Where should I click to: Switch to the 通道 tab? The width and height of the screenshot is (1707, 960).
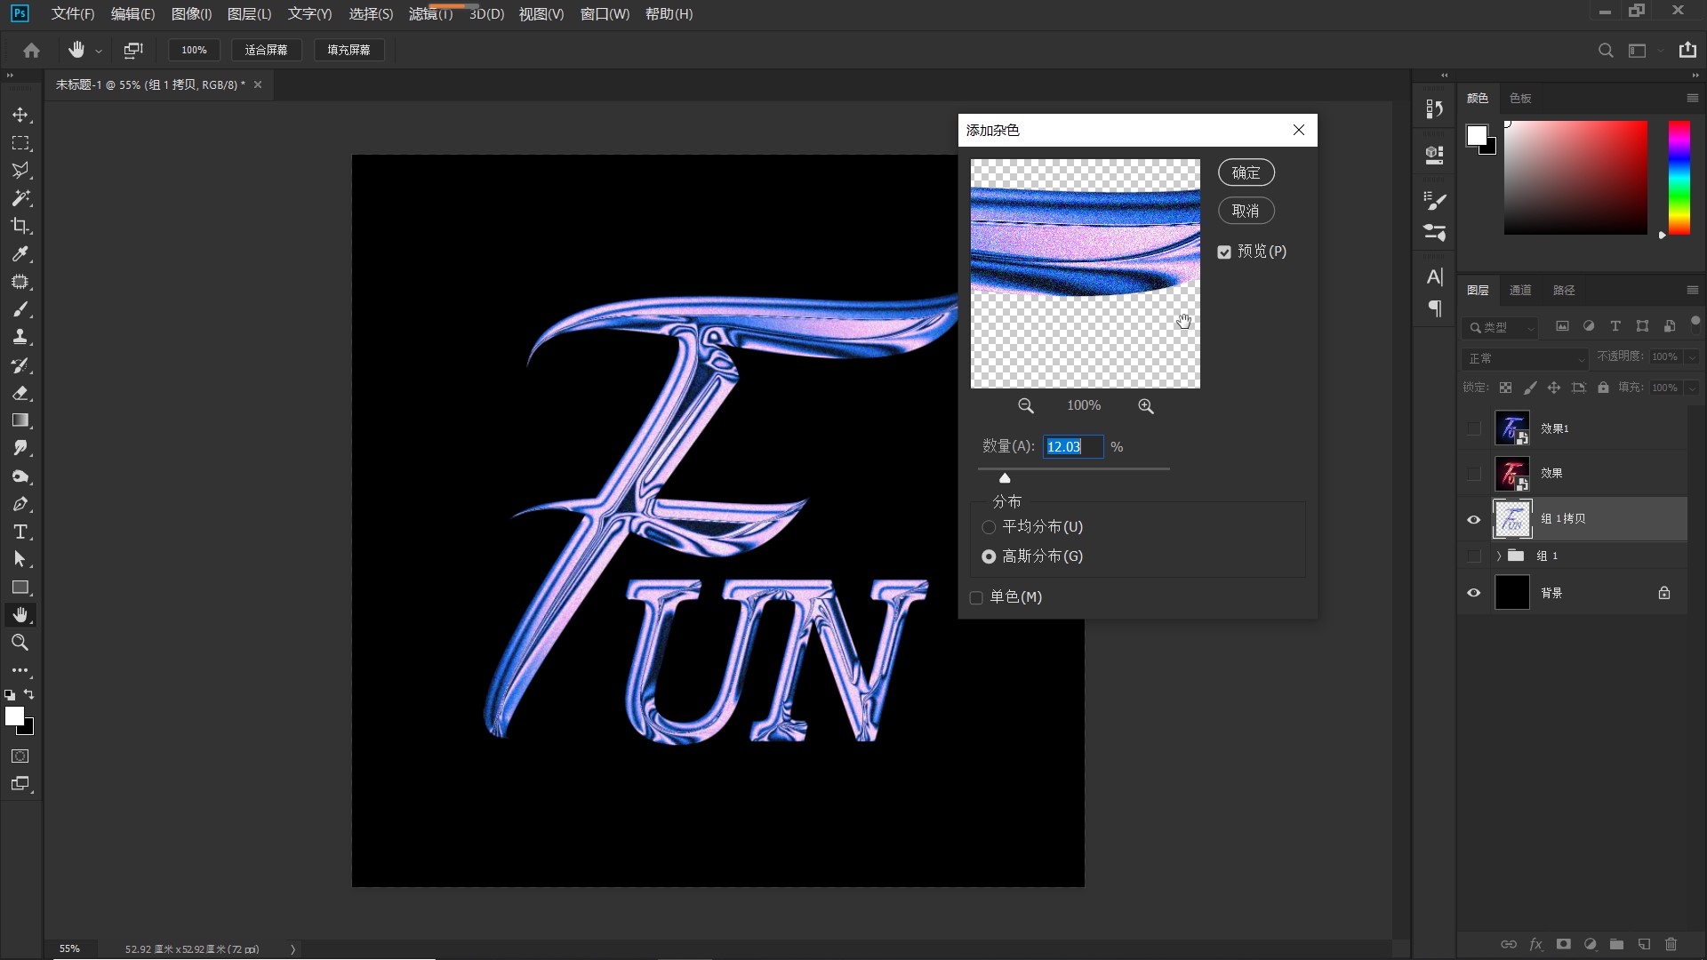click(x=1519, y=291)
